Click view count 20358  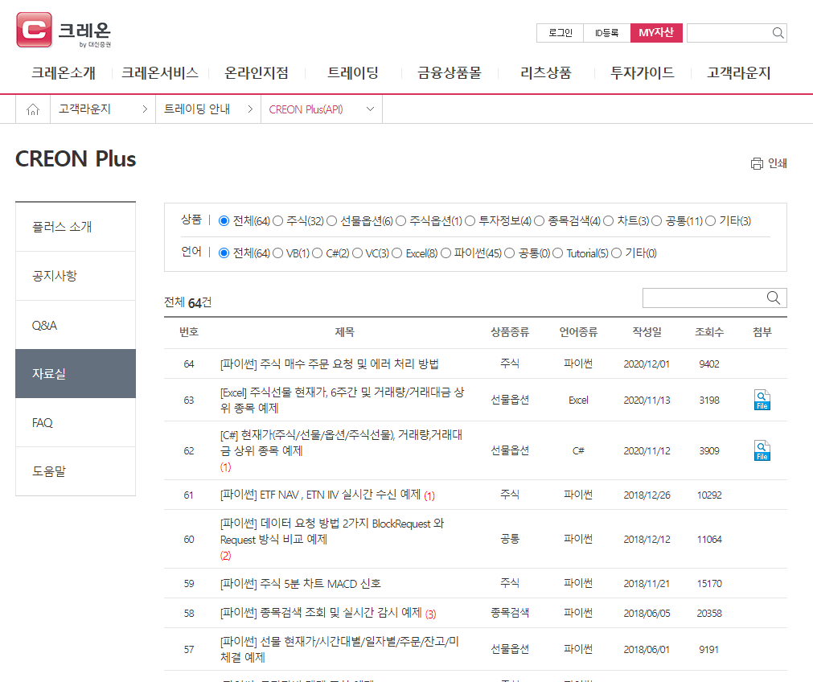(708, 613)
